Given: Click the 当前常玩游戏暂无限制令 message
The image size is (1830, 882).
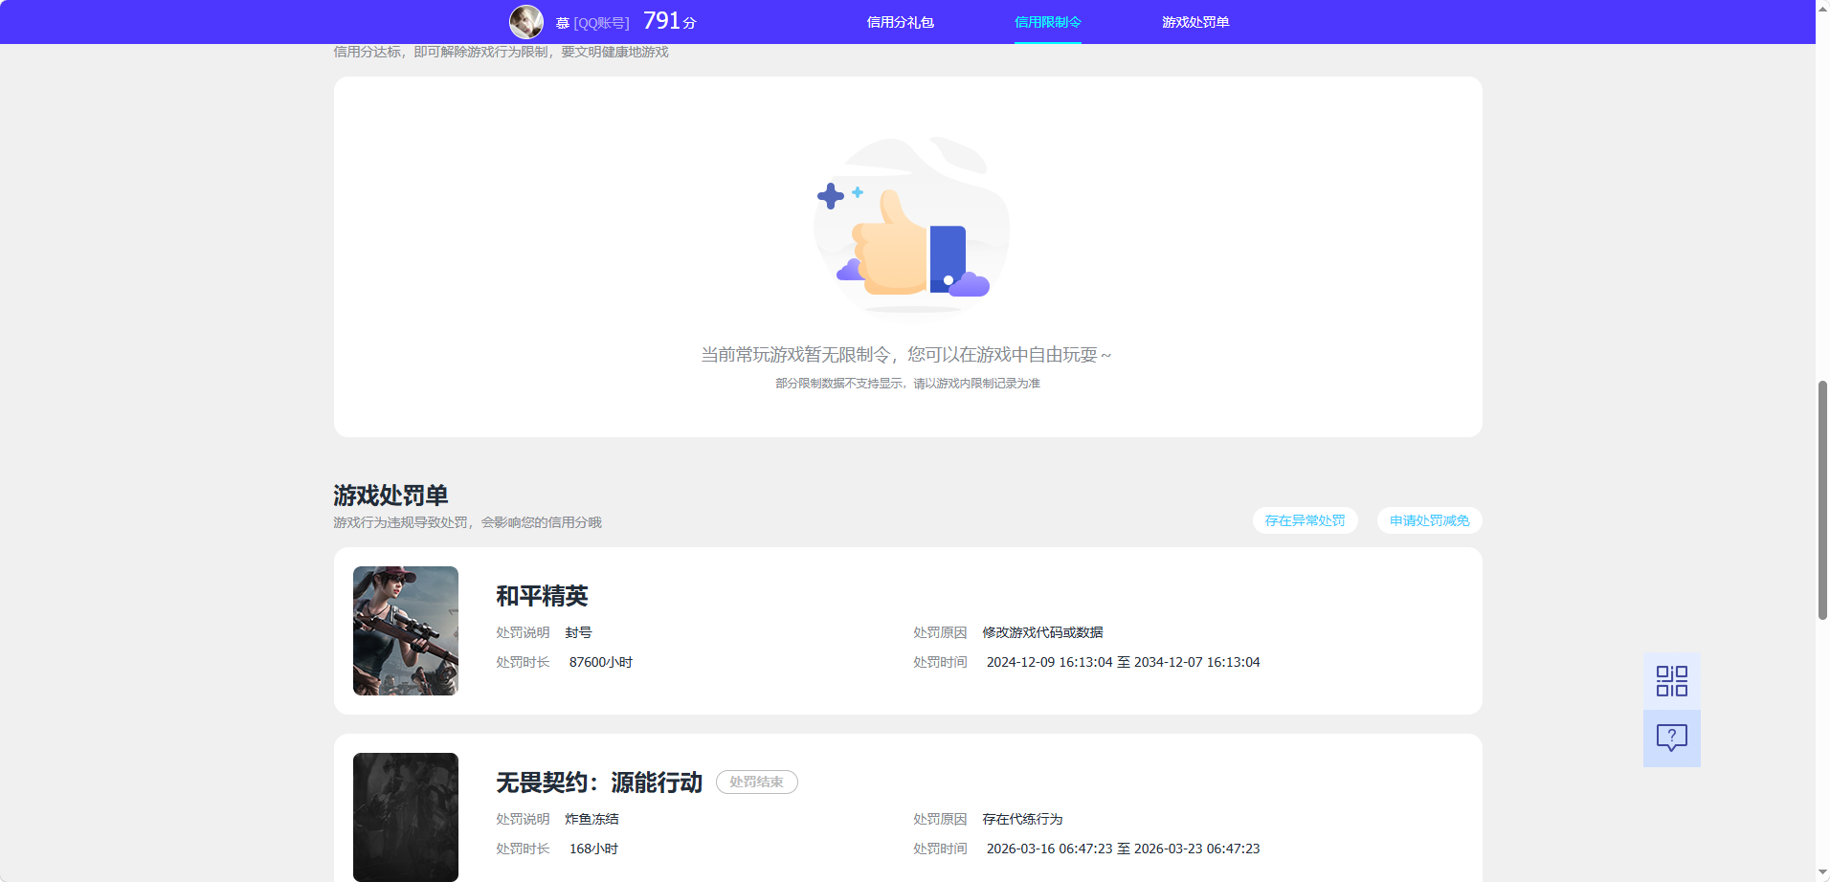Looking at the screenshot, I should pos(906,355).
